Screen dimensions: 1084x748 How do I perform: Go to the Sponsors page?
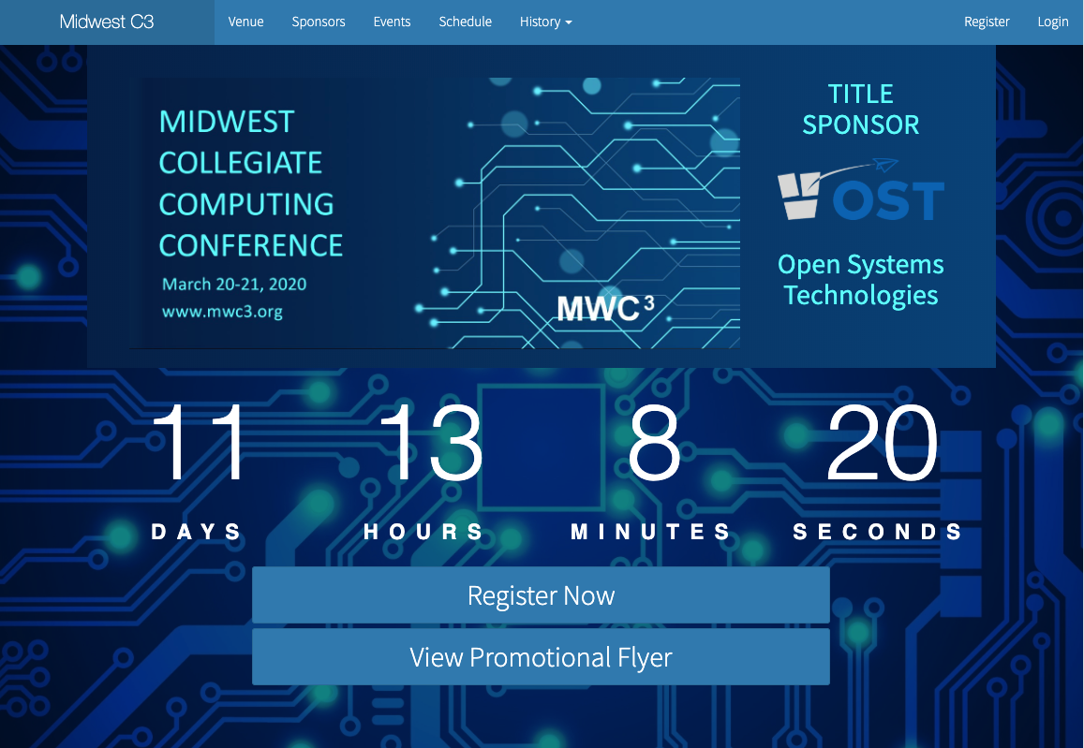tap(319, 22)
